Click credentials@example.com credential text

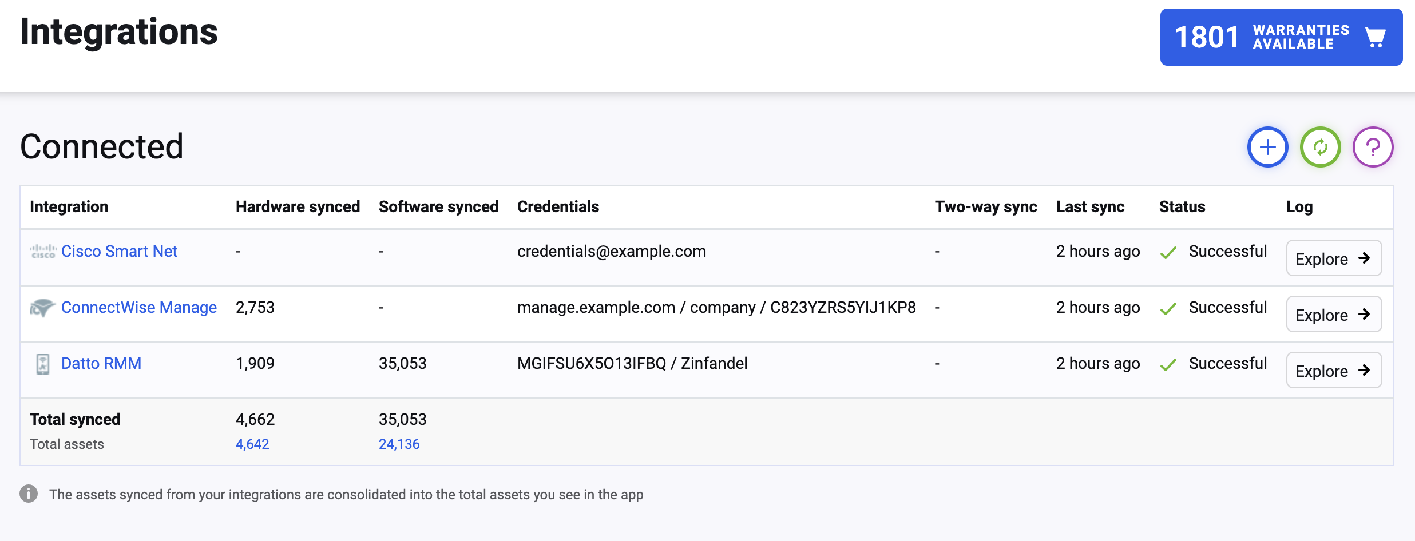click(612, 251)
